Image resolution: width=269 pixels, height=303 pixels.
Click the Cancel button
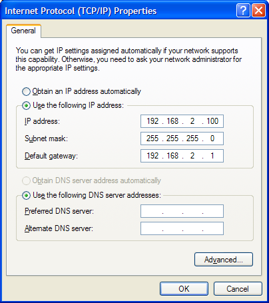pyautogui.click(x=238, y=289)
